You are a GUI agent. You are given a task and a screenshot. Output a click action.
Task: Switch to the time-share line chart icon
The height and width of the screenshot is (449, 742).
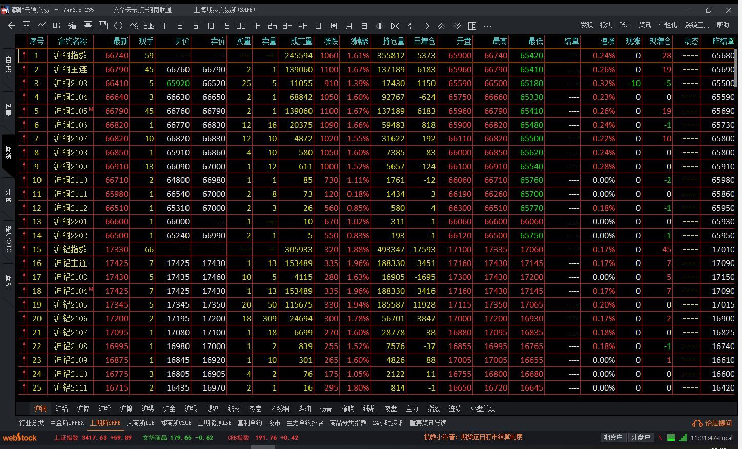(42, 25)
